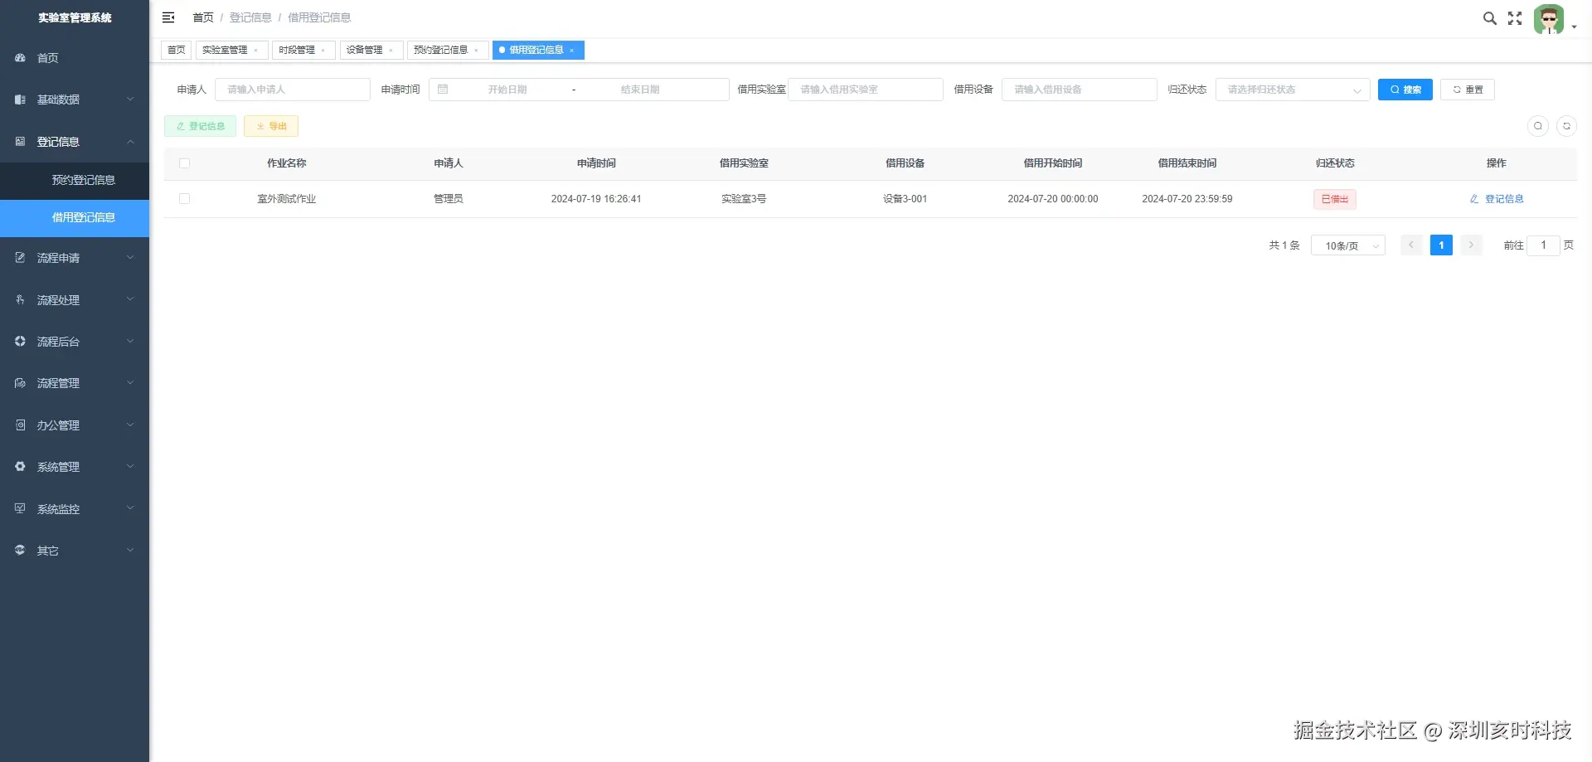Screen dimensions: 1592x762
Task: Expand the 流程处理 menu
Action: tap(75, 300)
